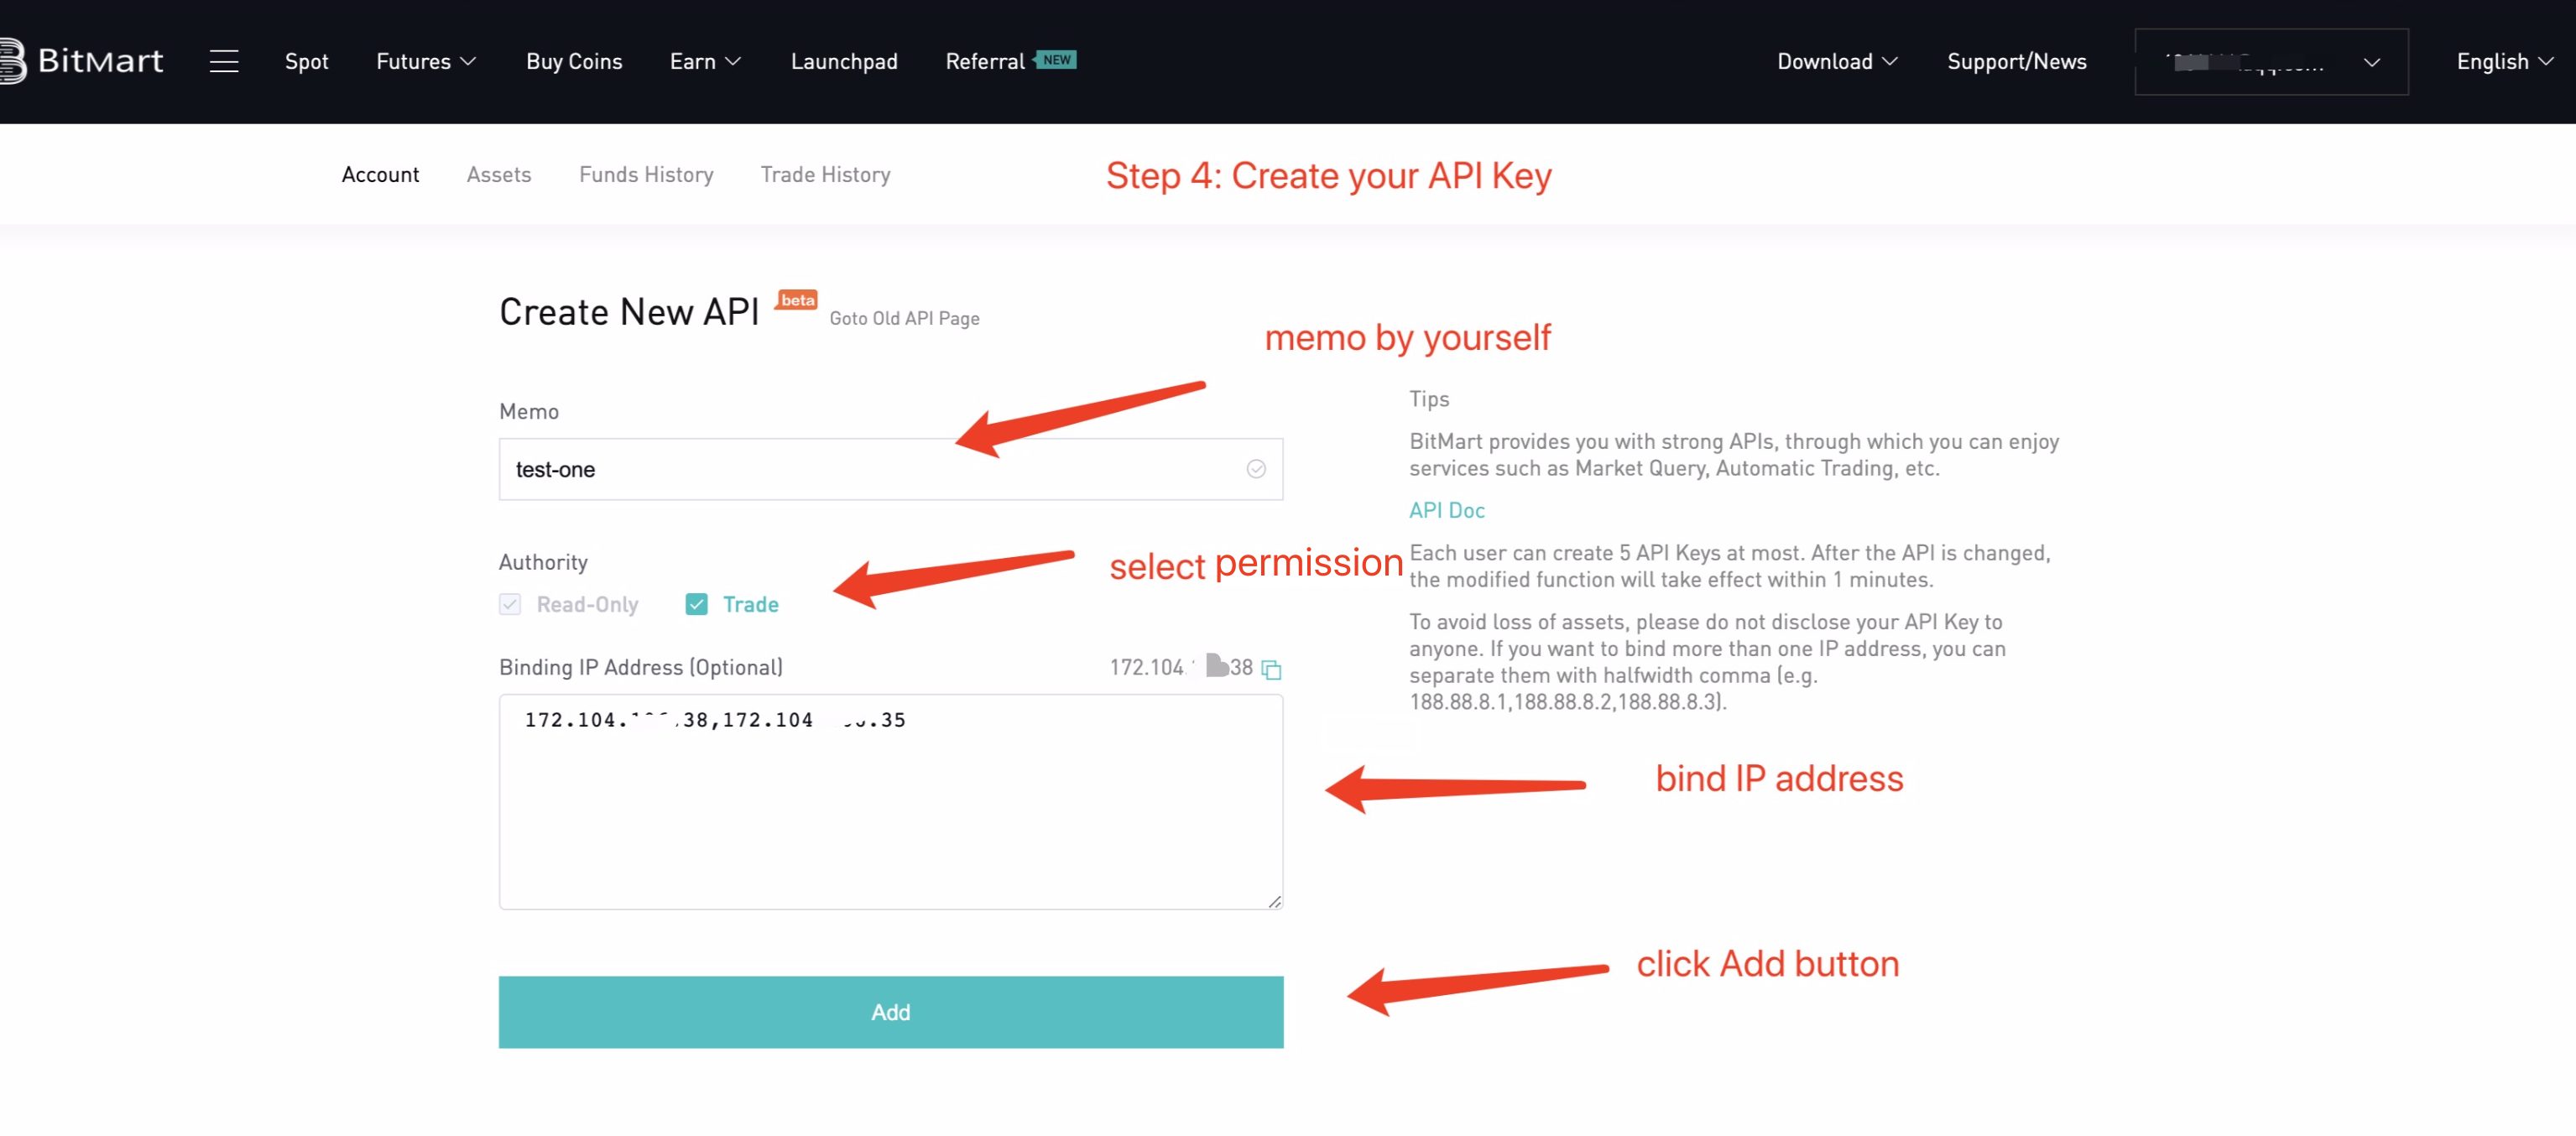This screenshot has height=1136, width=2576.
Task: Open Launchpad from the top nav
Action: click(x=844, y=61)
